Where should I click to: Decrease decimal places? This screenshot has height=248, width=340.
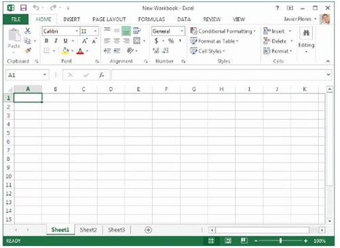(166, 50)
